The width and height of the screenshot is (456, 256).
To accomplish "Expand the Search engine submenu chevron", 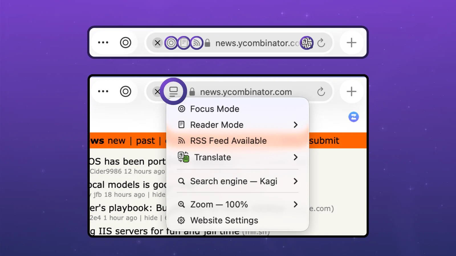I will coord(296,181).
